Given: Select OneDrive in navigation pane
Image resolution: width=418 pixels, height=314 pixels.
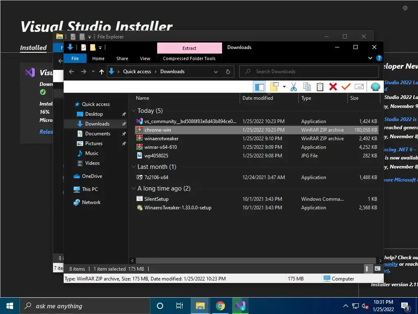Looking at the screenshot, I should pos(92,176).
